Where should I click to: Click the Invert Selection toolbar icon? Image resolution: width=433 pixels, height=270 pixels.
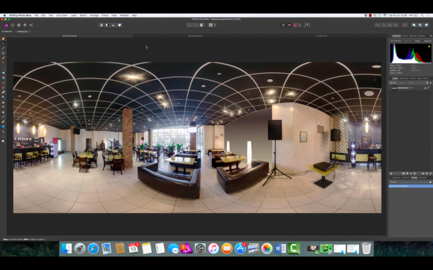tap(202, 25)
